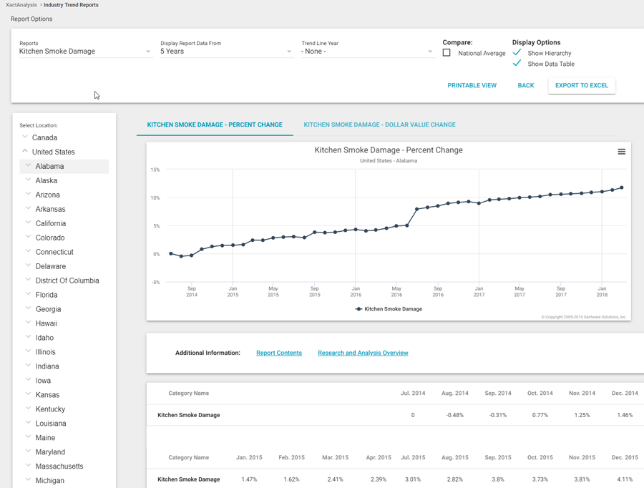Click the Export to Excel button
The image size is (644, 488).
click(581, 85)
